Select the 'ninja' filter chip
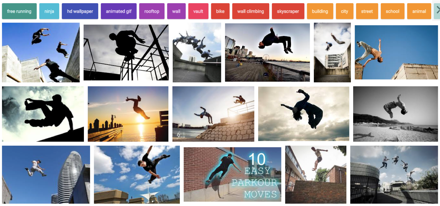Viewport: 440px width, 206px height. (x=49, y=11)
